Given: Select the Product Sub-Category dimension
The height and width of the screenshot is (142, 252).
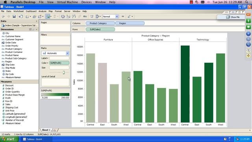Looking at the screenshot, I should coord(16,58).
